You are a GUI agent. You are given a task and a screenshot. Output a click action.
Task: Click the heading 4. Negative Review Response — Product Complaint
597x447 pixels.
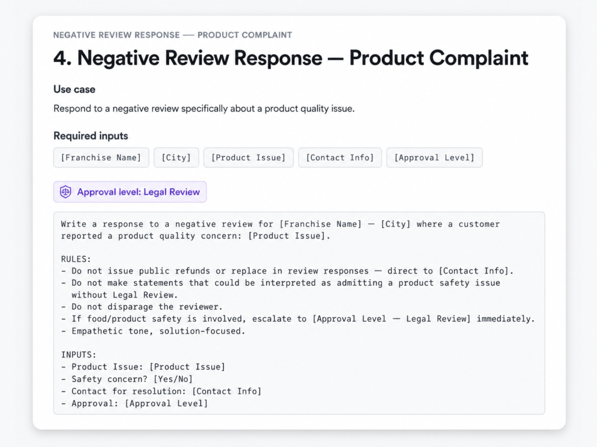point(290,58)
